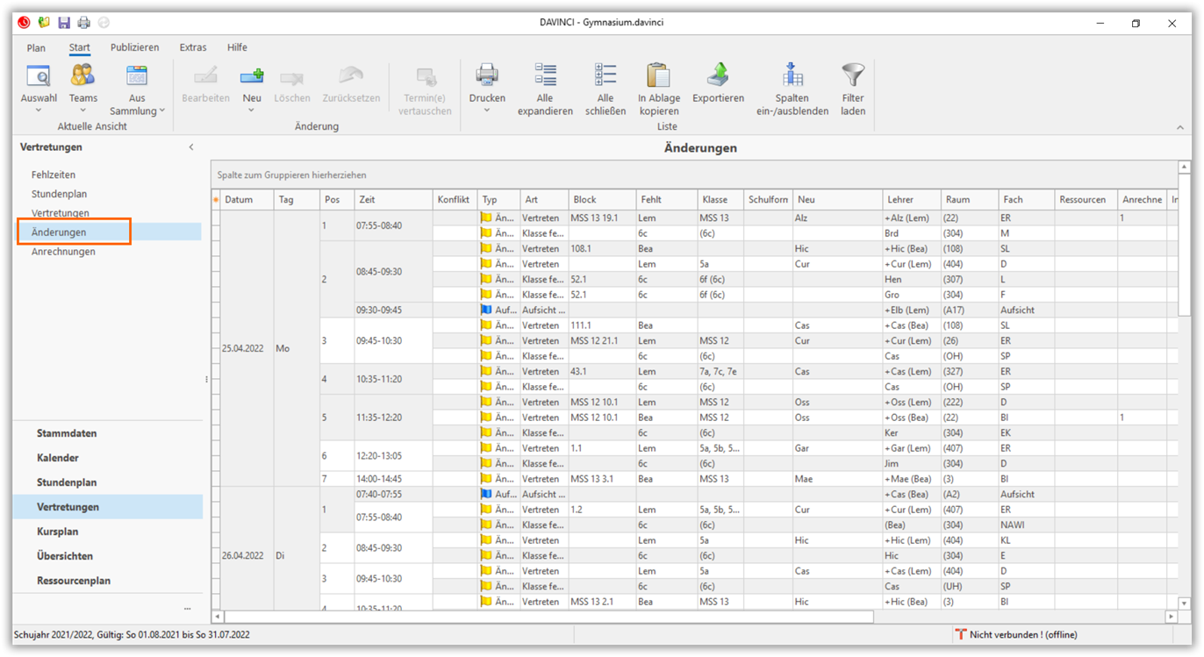Screen dimensions: 1204x657
Task: Click the Alle expandieren icon
Action: tap(545, 75)
